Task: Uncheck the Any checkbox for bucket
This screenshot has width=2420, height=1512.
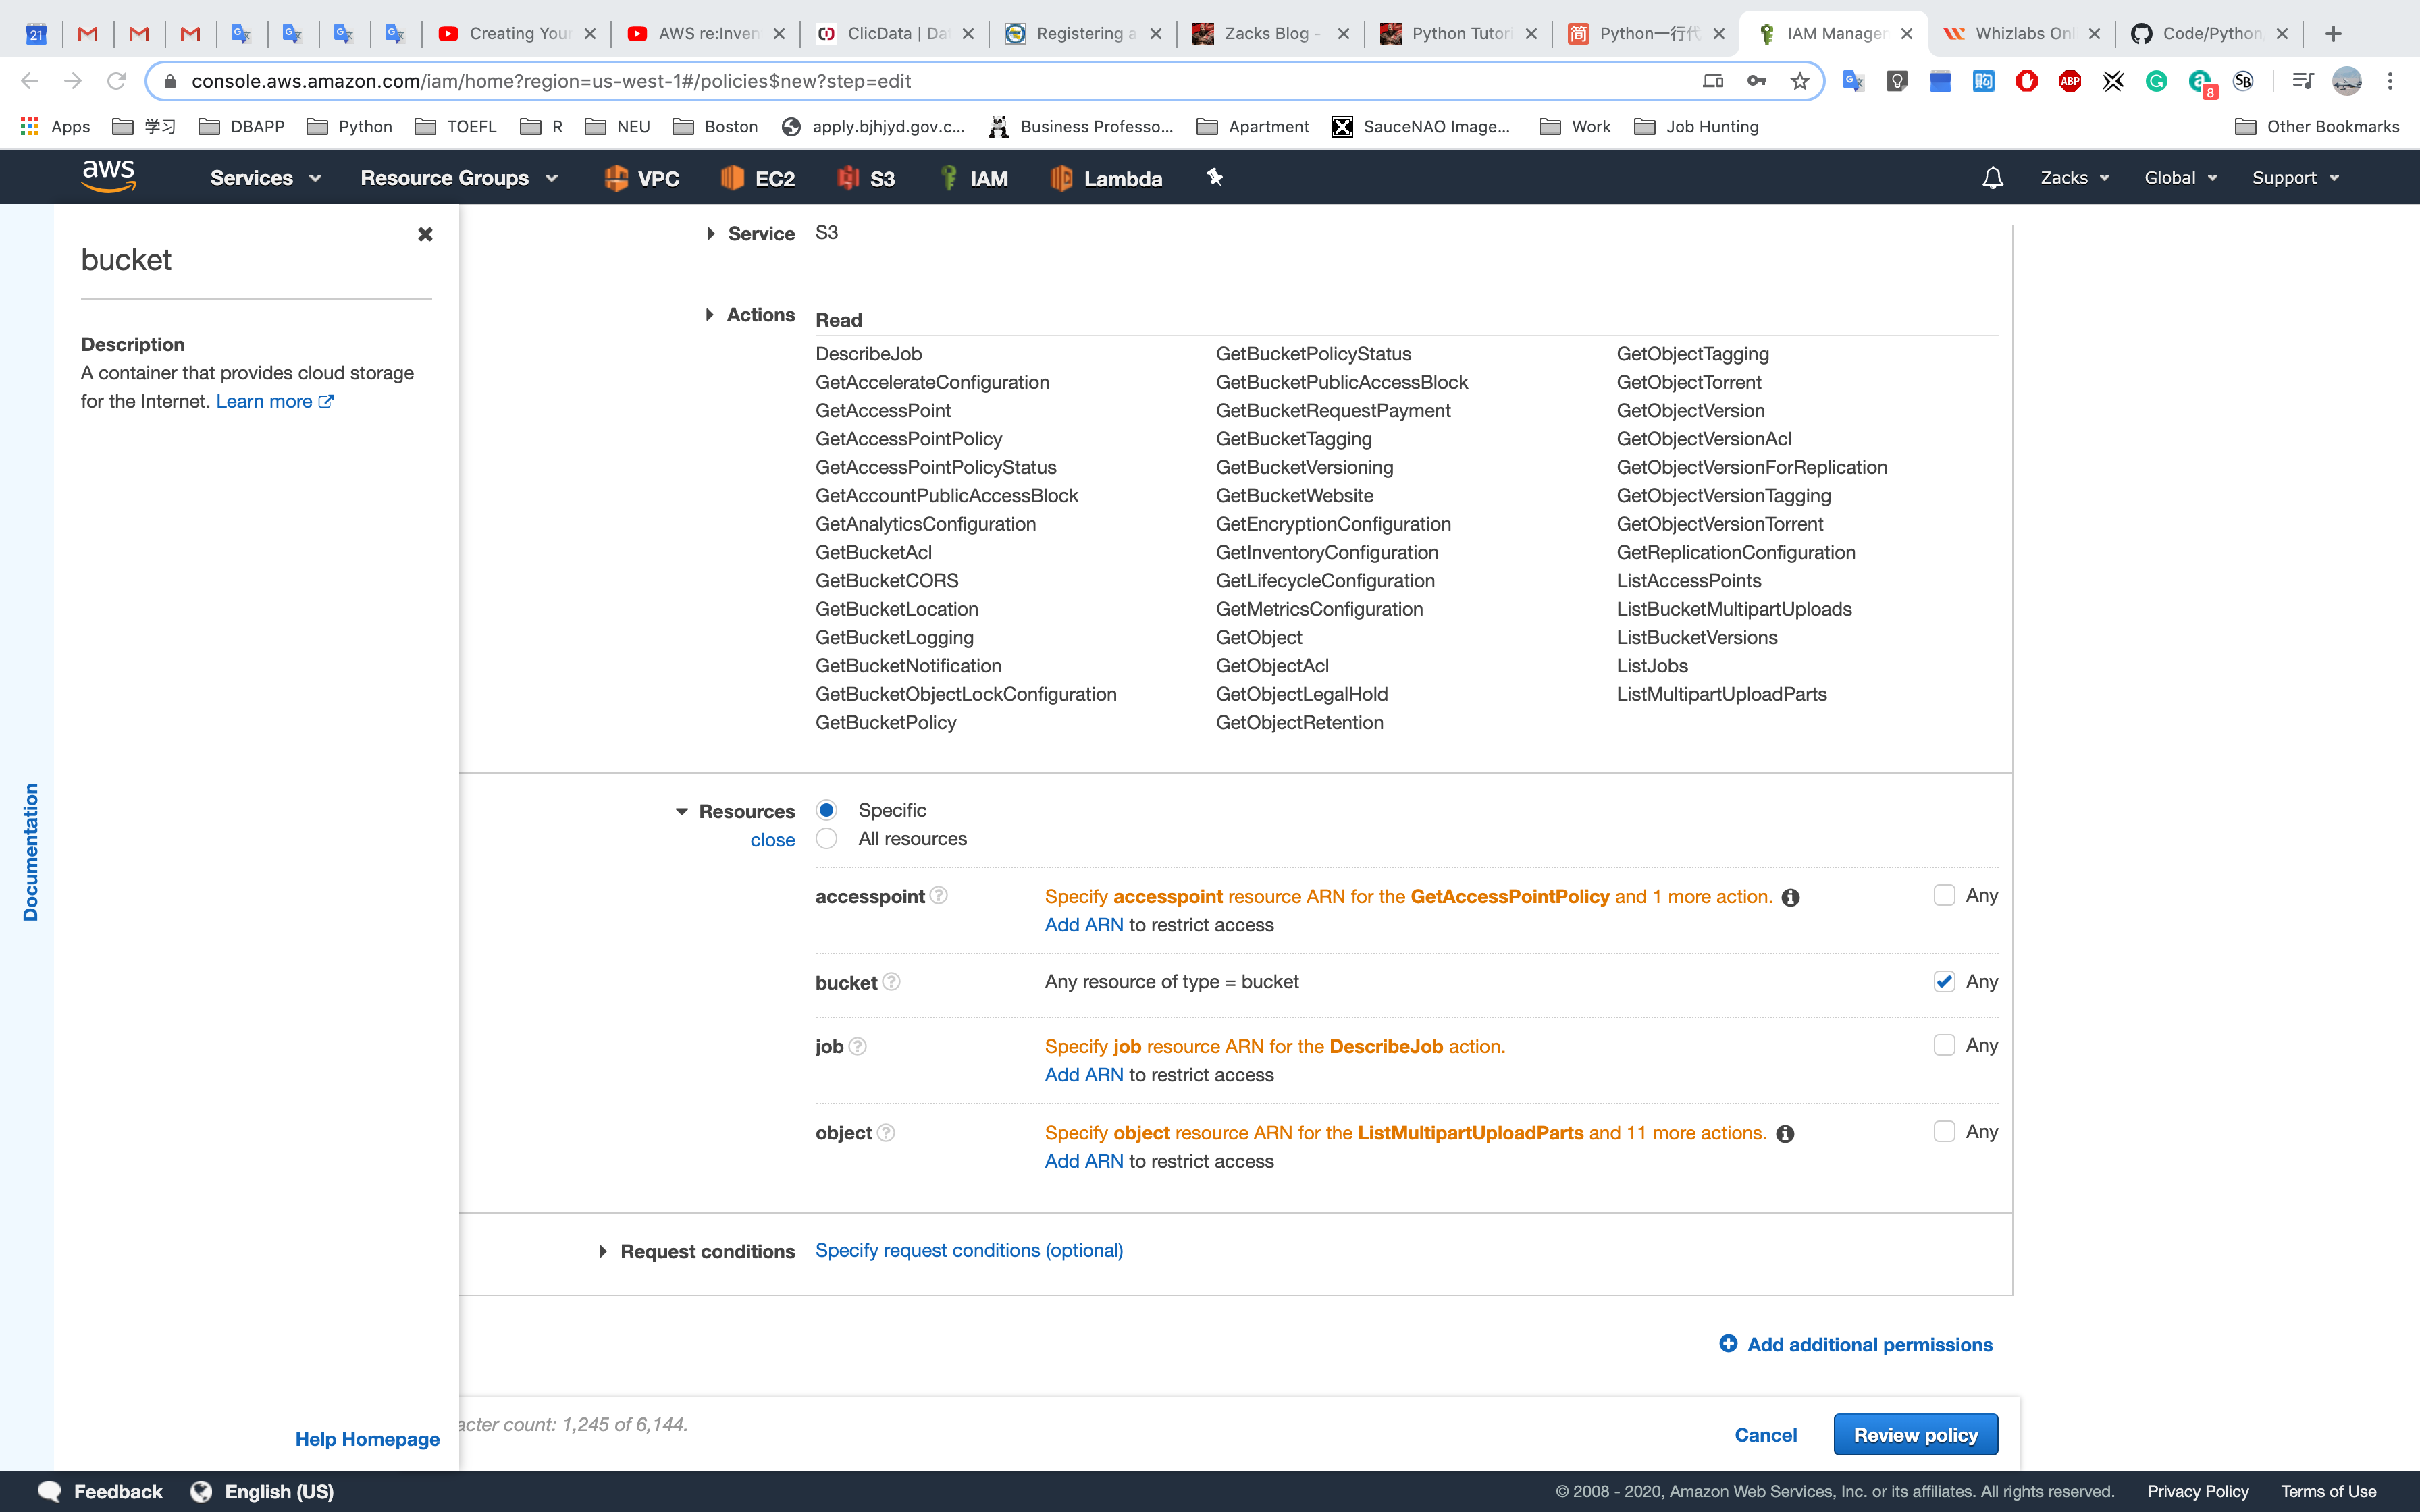Action: [1943, 981]
